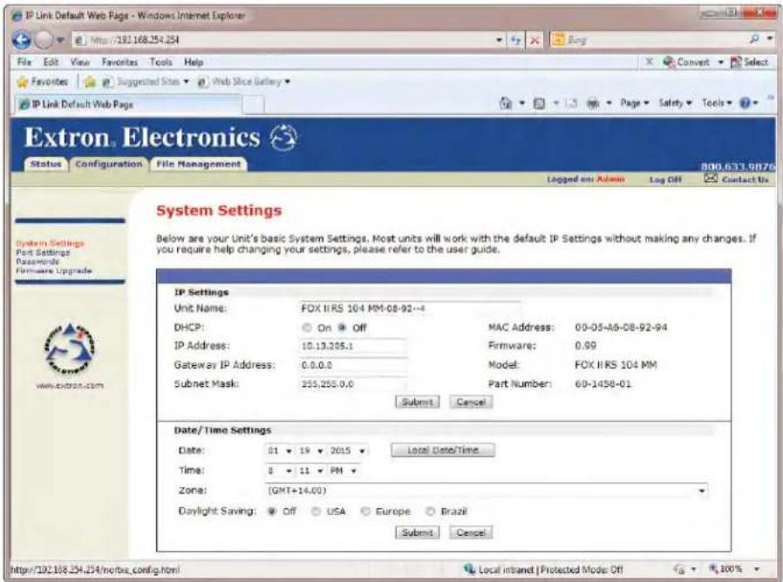
Task: Open the Date day dropdown
Action: tap(310, 450)
